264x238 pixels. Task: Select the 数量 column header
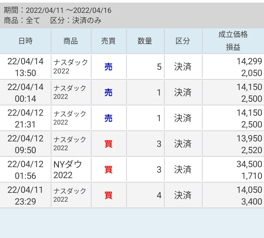(x=145, y=41)
